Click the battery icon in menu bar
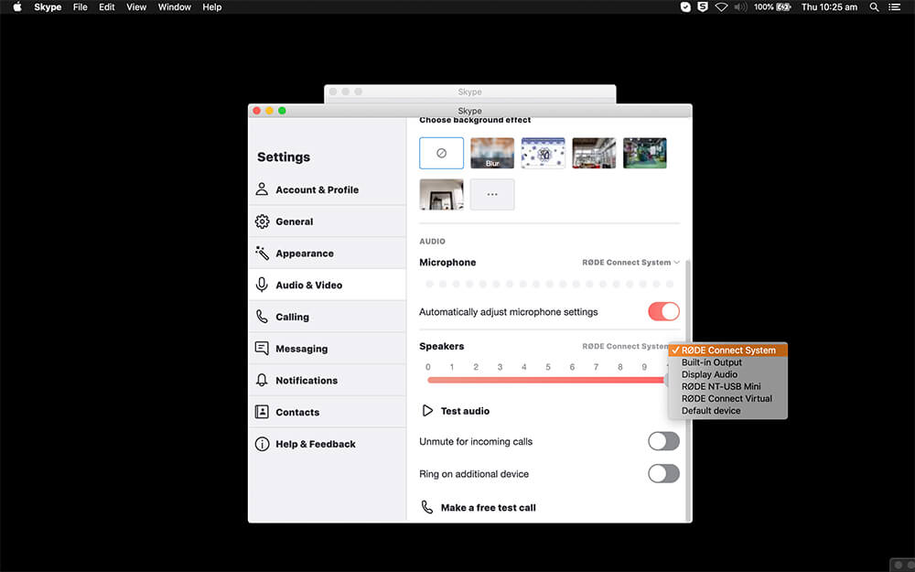Screen dimensions: 915x572 point(784,7)
